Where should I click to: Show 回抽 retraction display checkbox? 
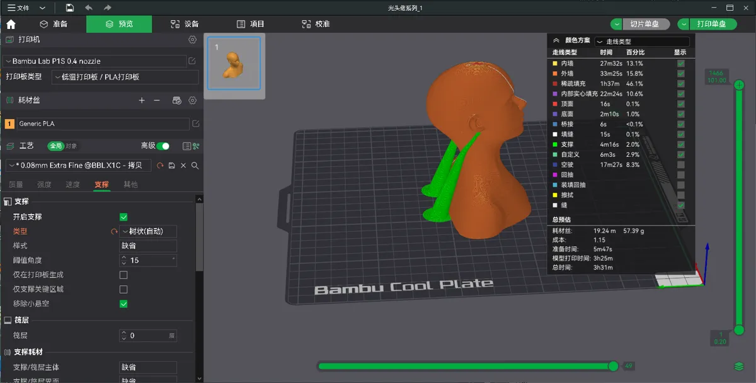(x=680, y=174)
